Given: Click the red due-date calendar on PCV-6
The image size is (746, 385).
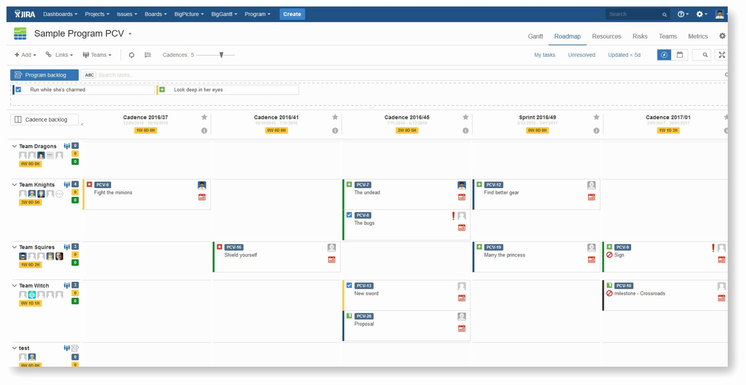Looking at the screenshot, I should 202,196.
